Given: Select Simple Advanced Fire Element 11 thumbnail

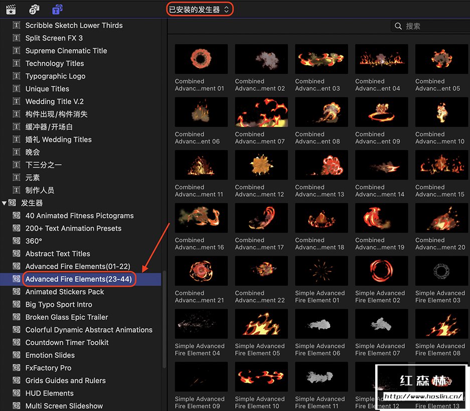Looking at the screenshot, I should pyautogui.click(x=322, y=377).
